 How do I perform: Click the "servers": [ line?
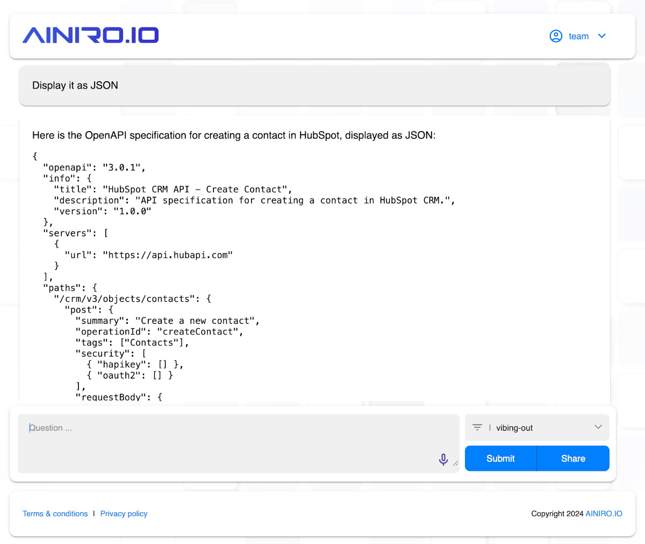tap(76, 233)
